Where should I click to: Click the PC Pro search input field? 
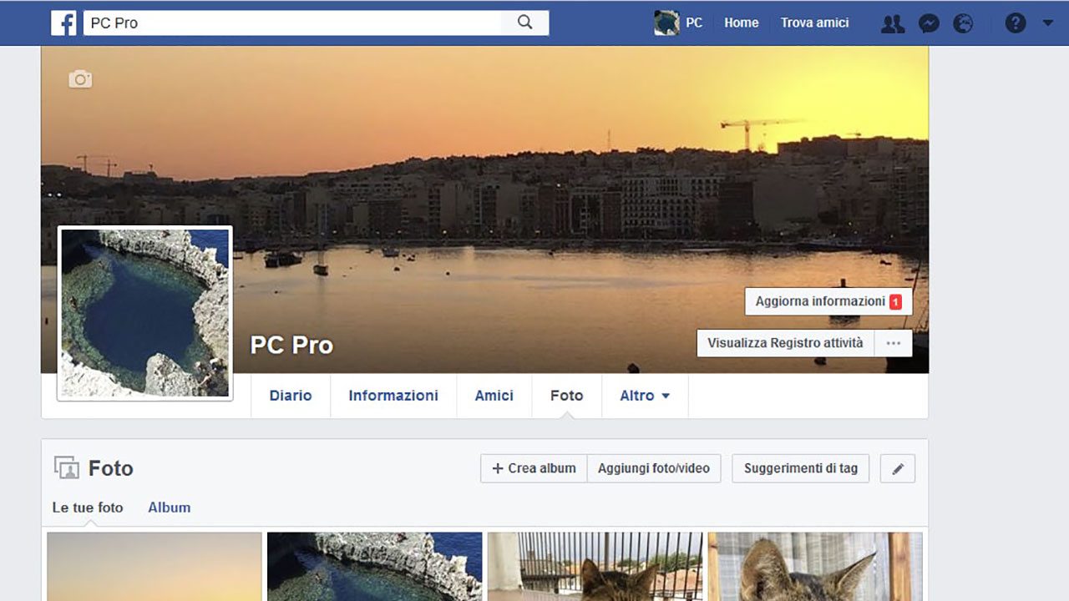tap(292, 23)
